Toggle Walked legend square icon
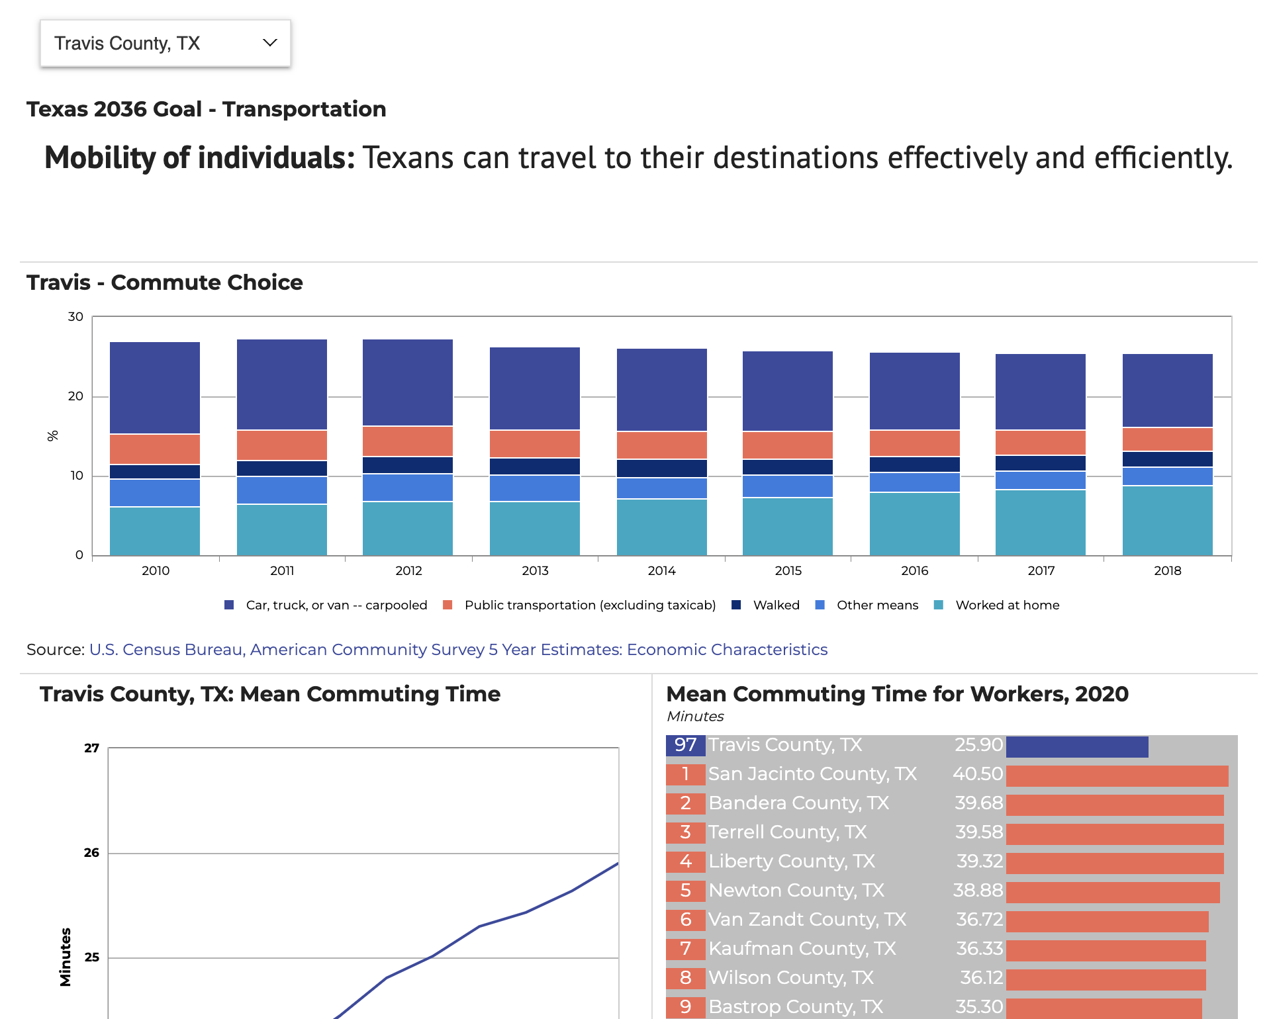The height and width of the screenshot is (1019, 1271). tap(736, 605)
